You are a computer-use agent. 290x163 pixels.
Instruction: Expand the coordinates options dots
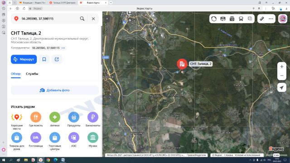coord(63,48)
